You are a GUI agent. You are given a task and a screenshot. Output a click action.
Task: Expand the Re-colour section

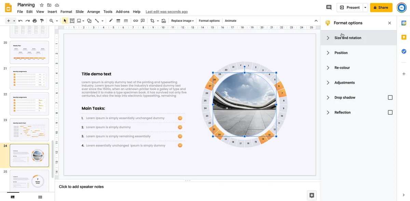point(358,68)
